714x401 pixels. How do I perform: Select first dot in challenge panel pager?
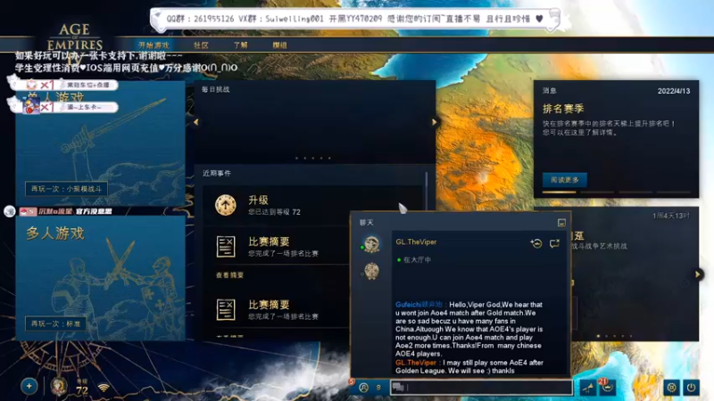point(598,337)
